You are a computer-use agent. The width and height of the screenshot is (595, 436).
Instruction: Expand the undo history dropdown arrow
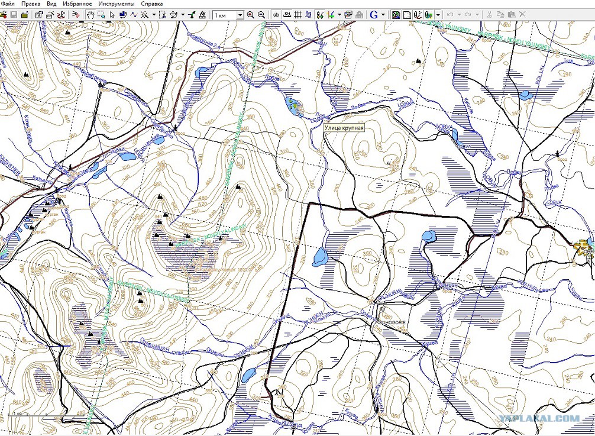[459, 15]
